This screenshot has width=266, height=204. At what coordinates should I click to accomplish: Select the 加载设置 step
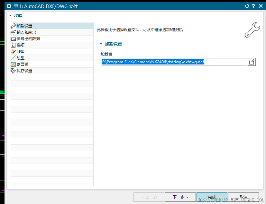[51, 26]
